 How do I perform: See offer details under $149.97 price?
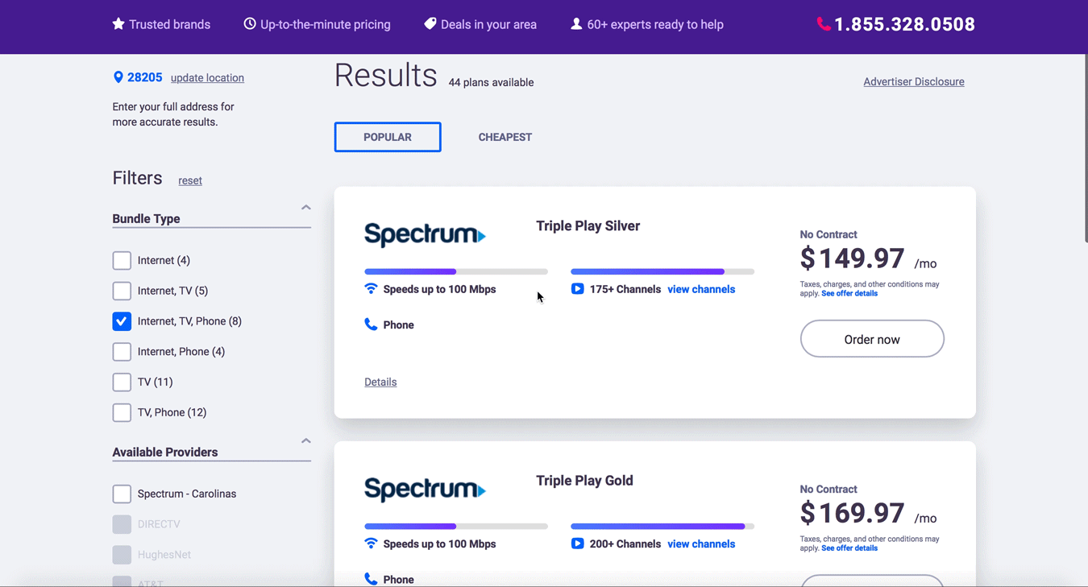[x=849, y=294]
